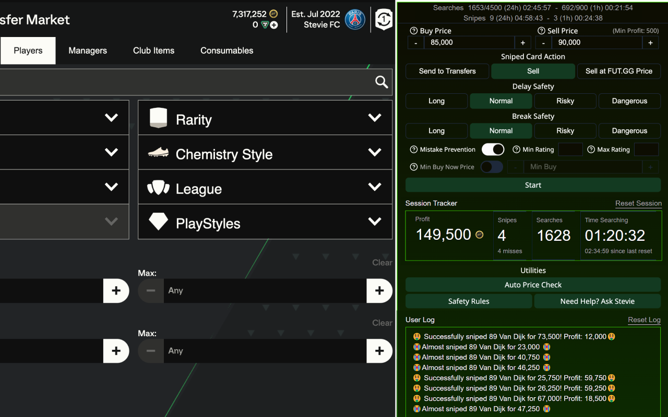668x417 pixels.
Task: Switch to Club Items tab
Action: pyautogui.click(x=153, y=51)
